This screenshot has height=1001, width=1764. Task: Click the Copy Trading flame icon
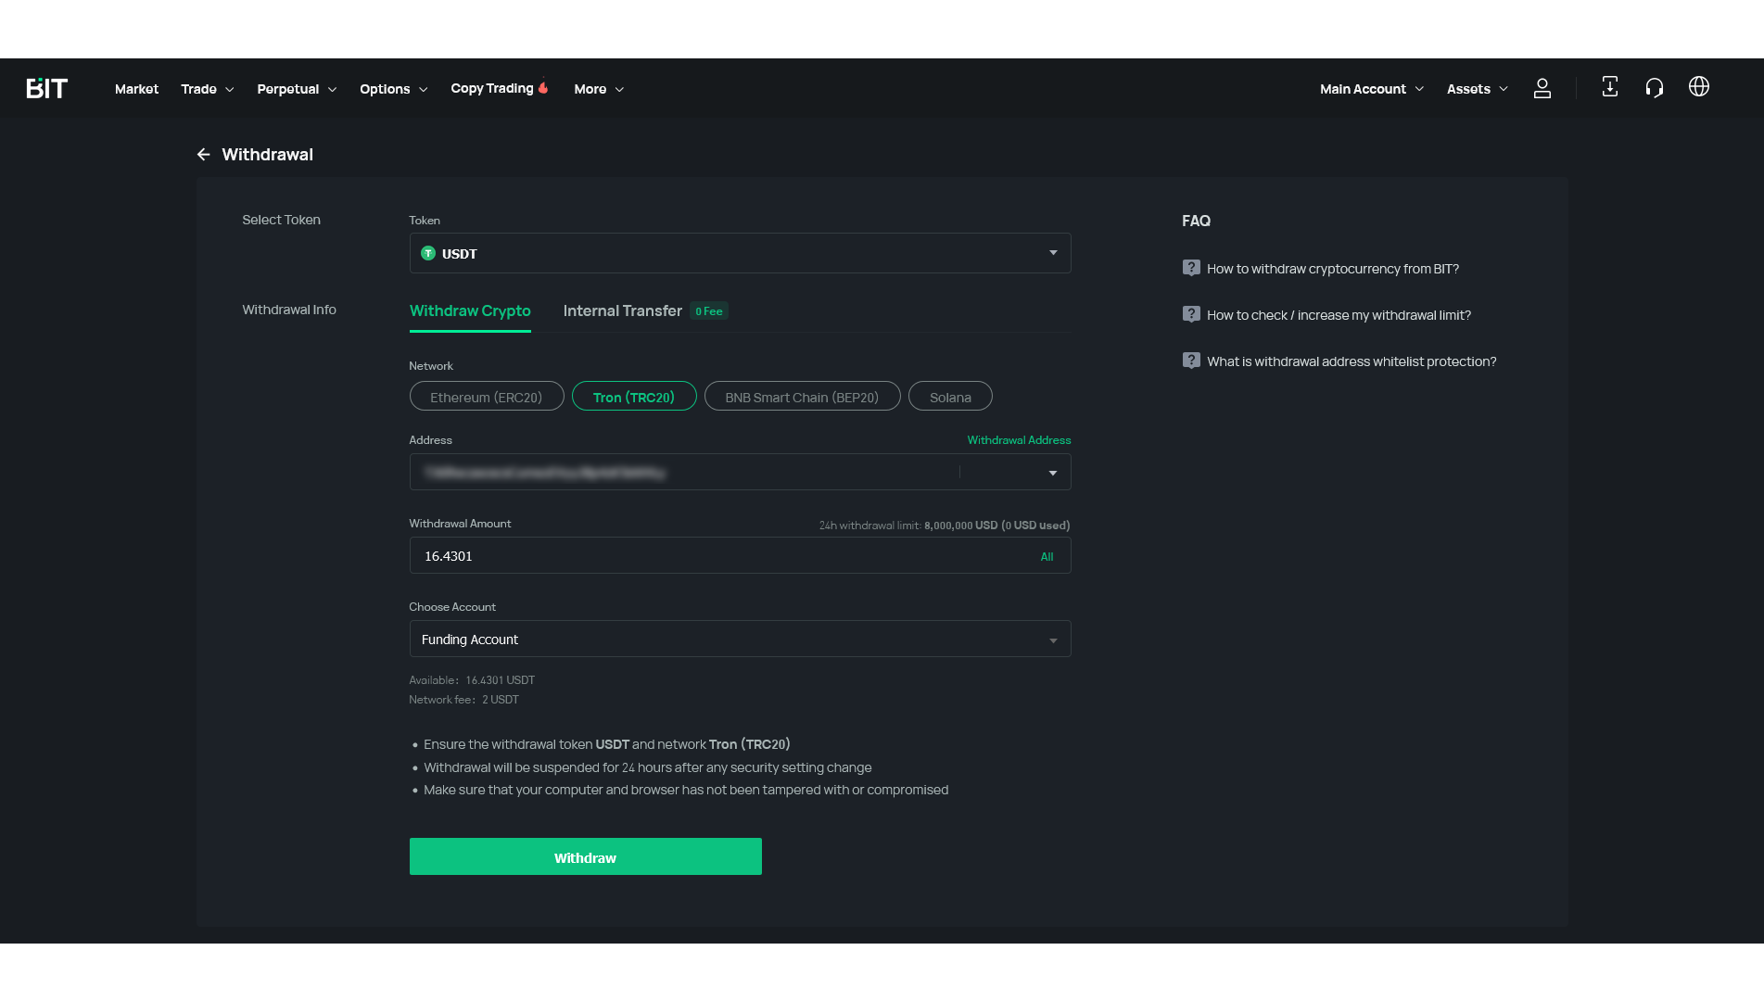coord(543,87)
